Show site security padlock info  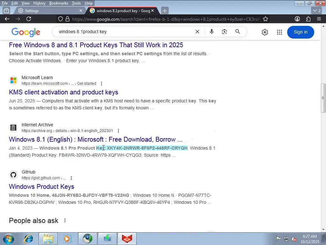67,19
